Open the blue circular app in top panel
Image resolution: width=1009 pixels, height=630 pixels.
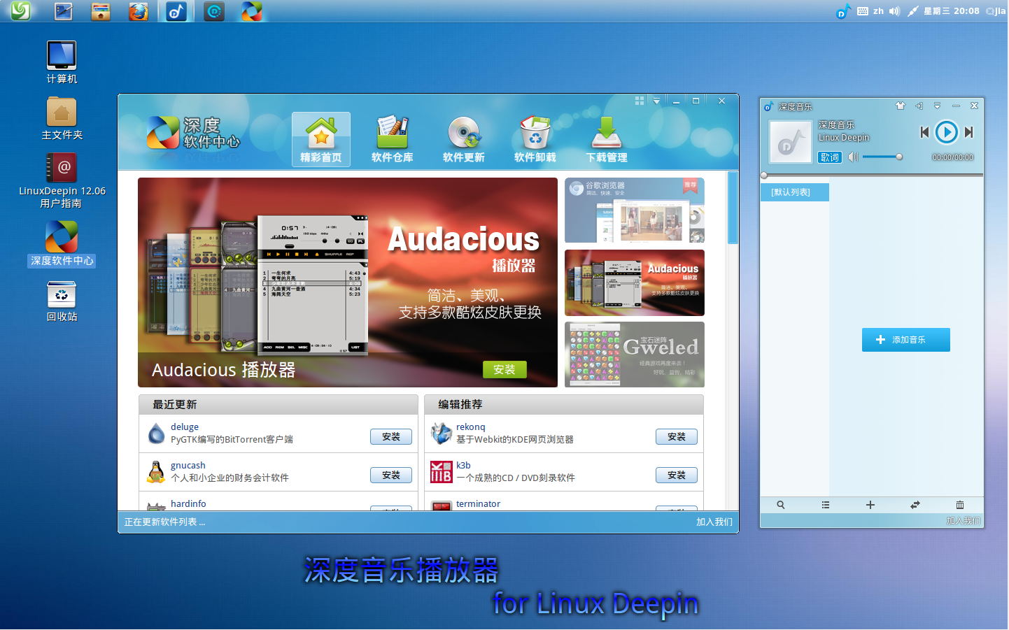click(214, 11)
